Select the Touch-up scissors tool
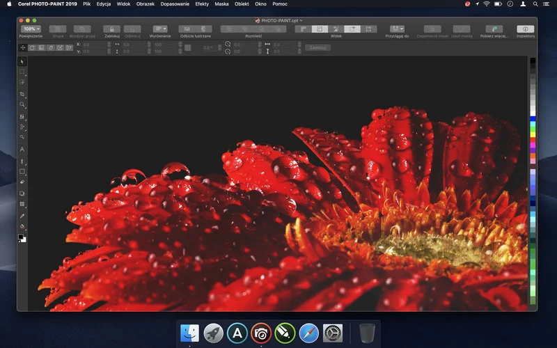The width and height of the screenshot is (557, 348). [22, 127]
